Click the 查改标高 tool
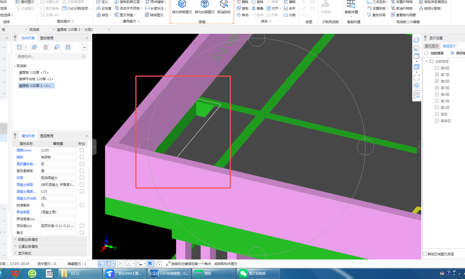This screenshot has width=465, height=279. [376, 15]
